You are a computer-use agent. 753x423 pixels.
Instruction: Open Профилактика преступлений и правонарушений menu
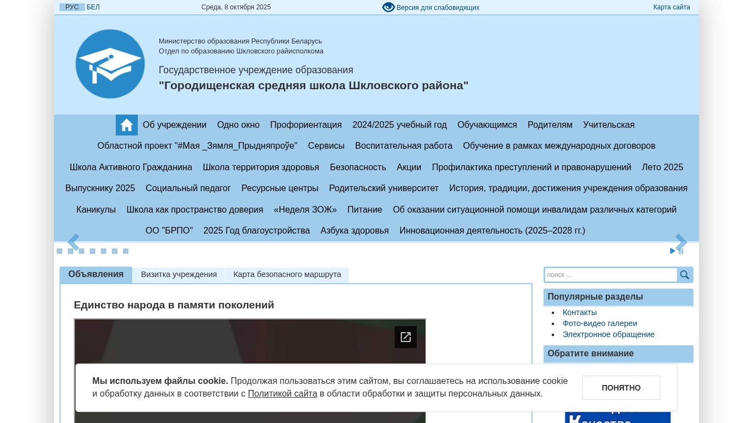[532, 167]
